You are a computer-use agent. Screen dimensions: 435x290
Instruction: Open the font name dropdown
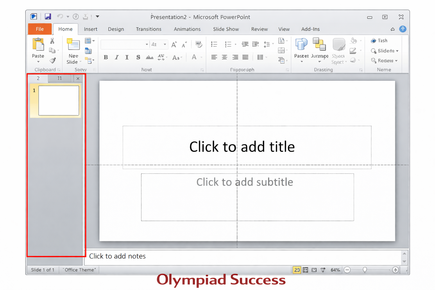(147, 44)
